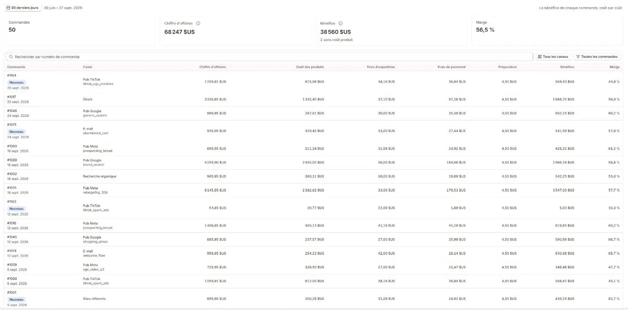
Task: Click the magnifier icon in the order search box
Action: 11,57
